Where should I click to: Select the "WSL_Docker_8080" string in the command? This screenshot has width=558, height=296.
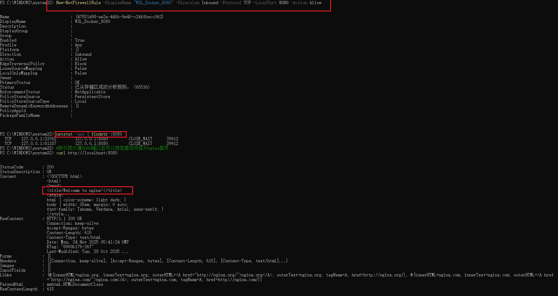(x=153, y=3)
